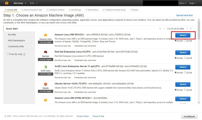Open the Help dropdown menu
Viewport: 202px width, 120px height.
coord(192,3)
